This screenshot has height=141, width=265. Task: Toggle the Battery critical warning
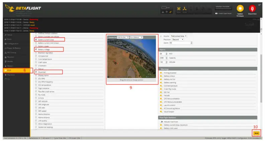[161, 76]
